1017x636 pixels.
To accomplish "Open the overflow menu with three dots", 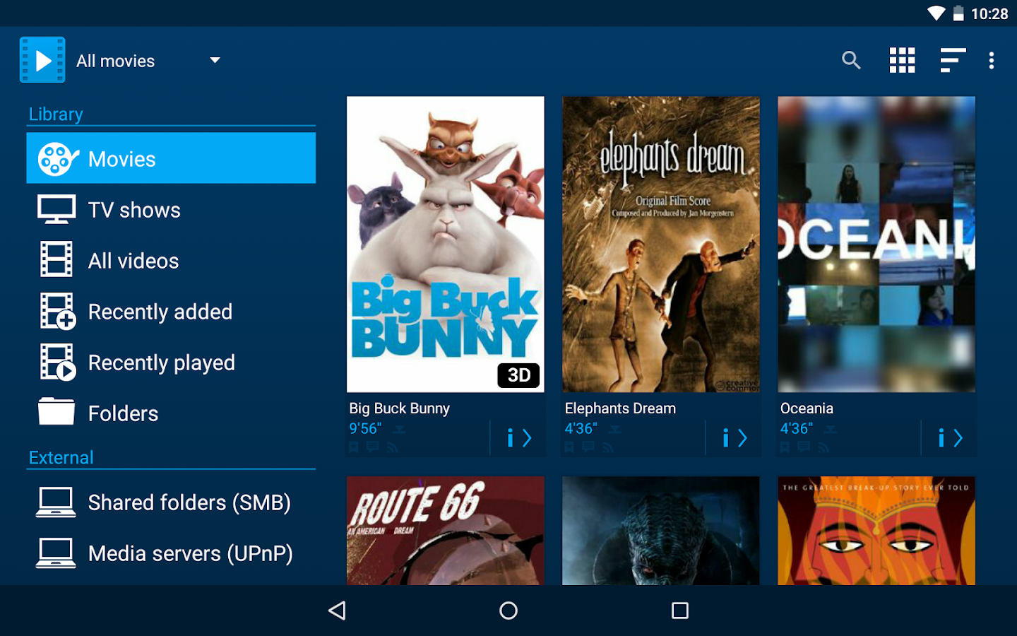I will pyautogui.click(x=992, y=60).
